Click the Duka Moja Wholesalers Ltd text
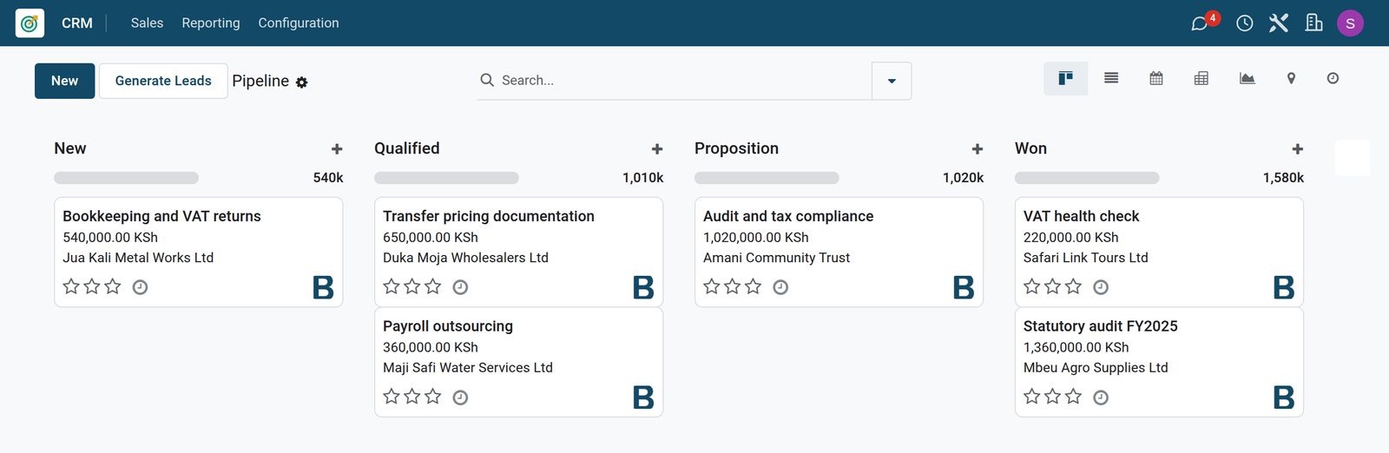Image resolution: width=1389 pixels, height=453 pixels. click(465, 258)
